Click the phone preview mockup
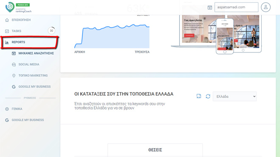This screenshot has height=157, width=280. tap(225, 36)
